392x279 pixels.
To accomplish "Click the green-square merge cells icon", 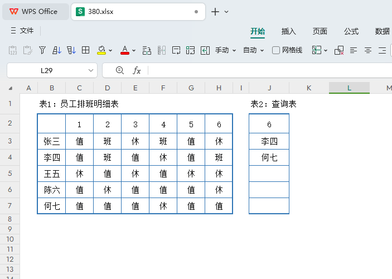I will point(190,50).
